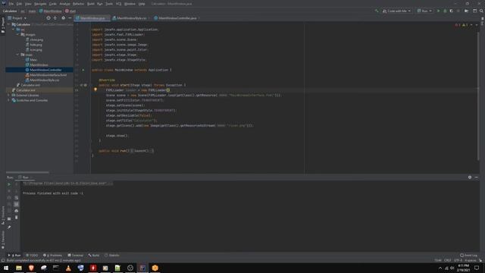The image size is (485, 273).
Task: Collapse the src folder in project tree
Action: click(x=14, y=30)
